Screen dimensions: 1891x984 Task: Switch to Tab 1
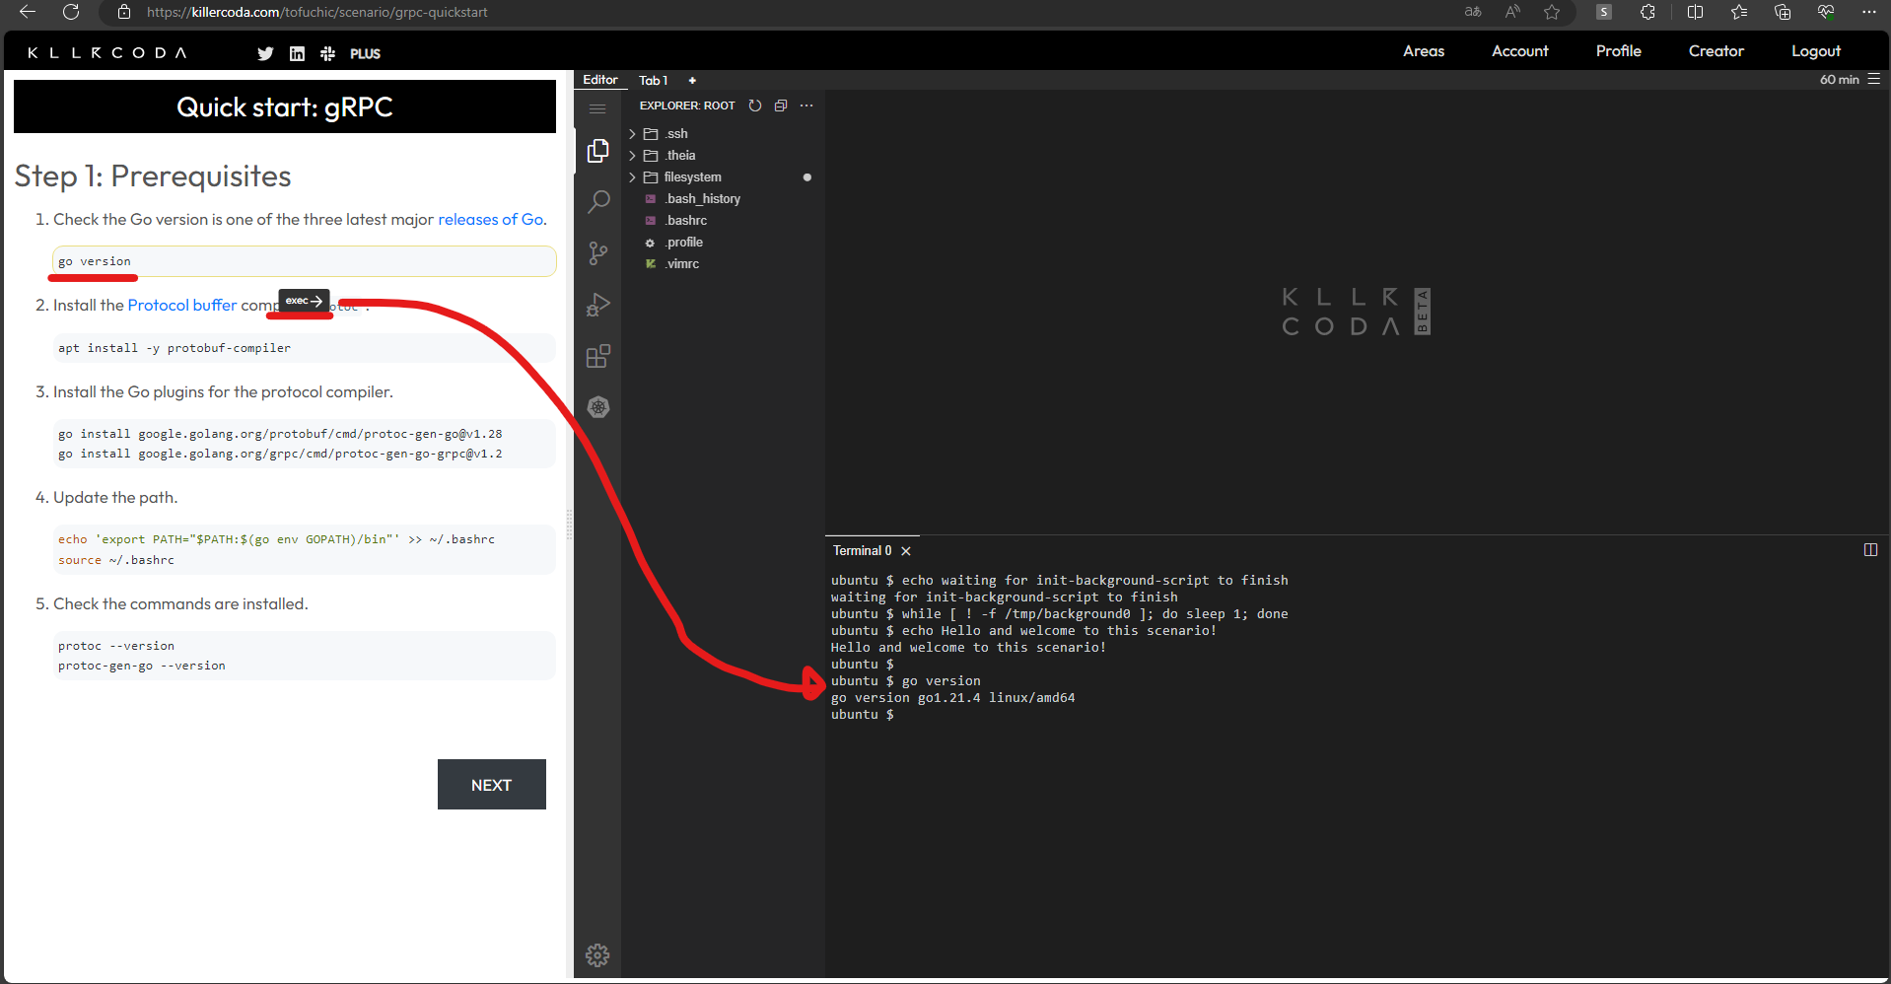[x=653, y=80]
